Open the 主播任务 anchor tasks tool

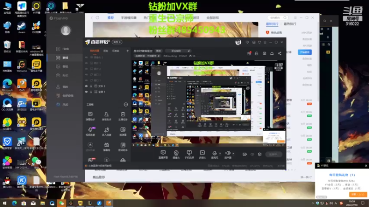[x=123, y=116]
